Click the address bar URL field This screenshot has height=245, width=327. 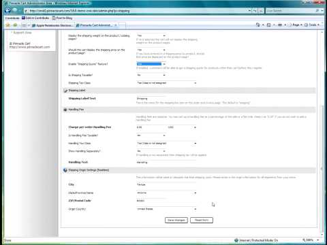tap(136, 11)
